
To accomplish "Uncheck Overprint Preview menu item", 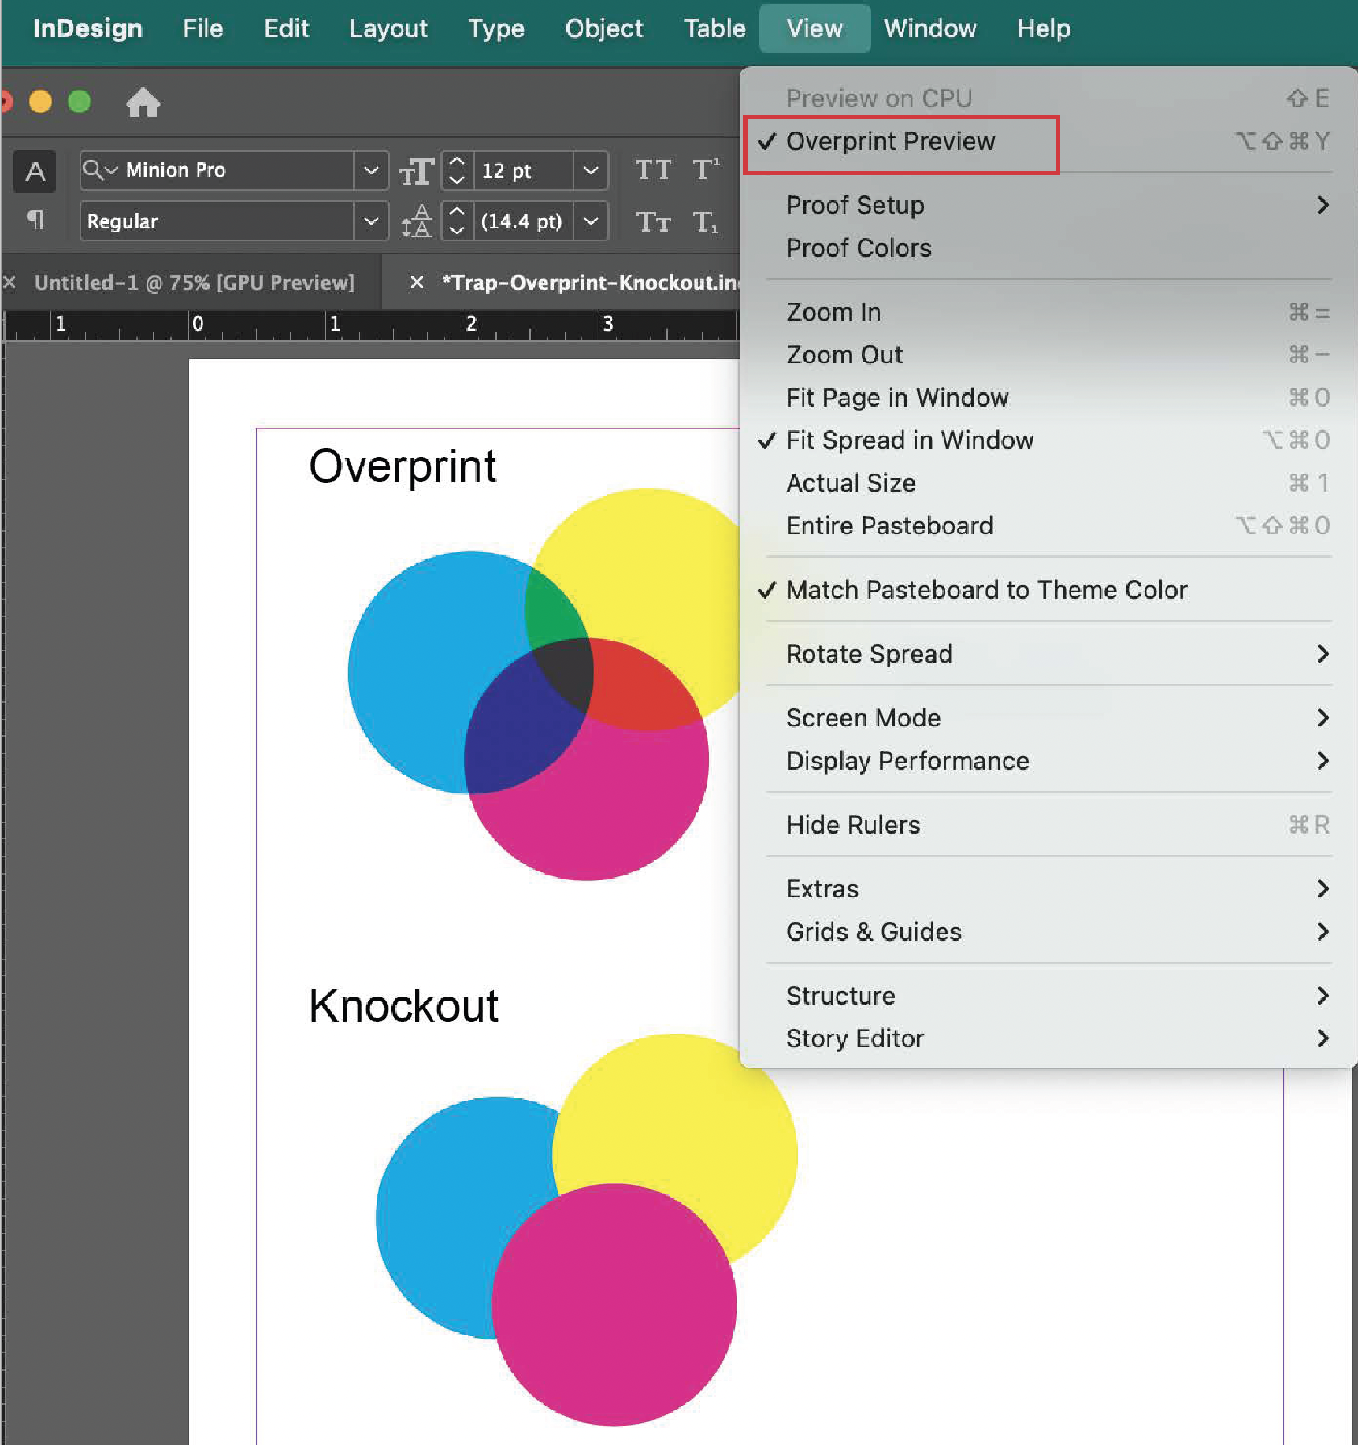I will click(x=1048, y=141).
